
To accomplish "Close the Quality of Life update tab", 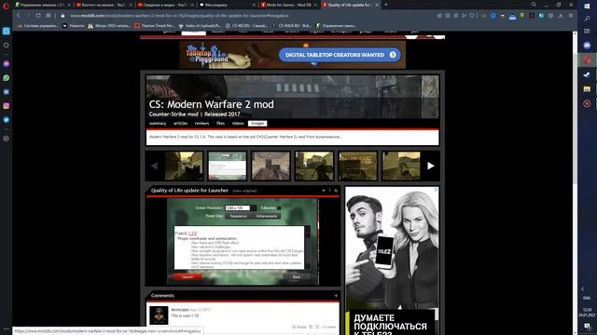I will coord(377,5).
